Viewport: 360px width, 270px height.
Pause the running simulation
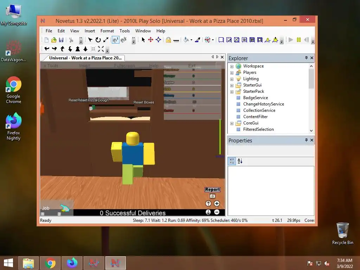click(299, 40)
